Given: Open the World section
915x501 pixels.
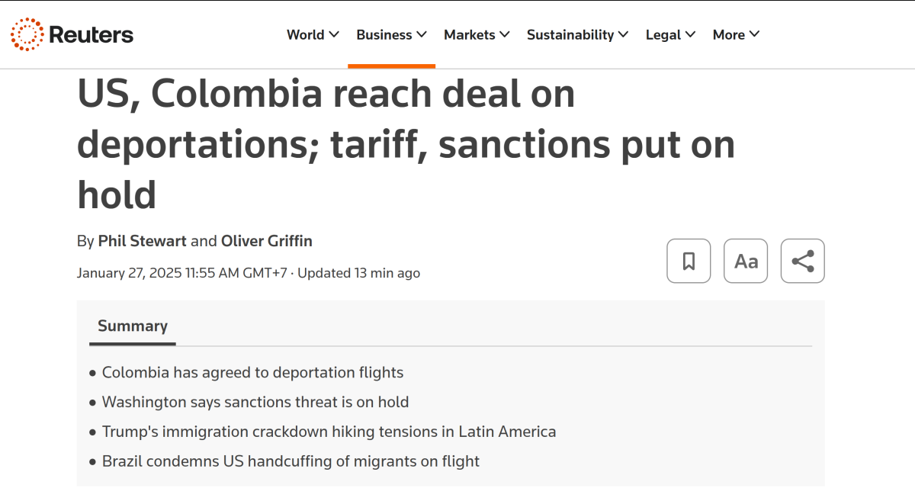Looking at the screenshot, I should click(305, 34).
